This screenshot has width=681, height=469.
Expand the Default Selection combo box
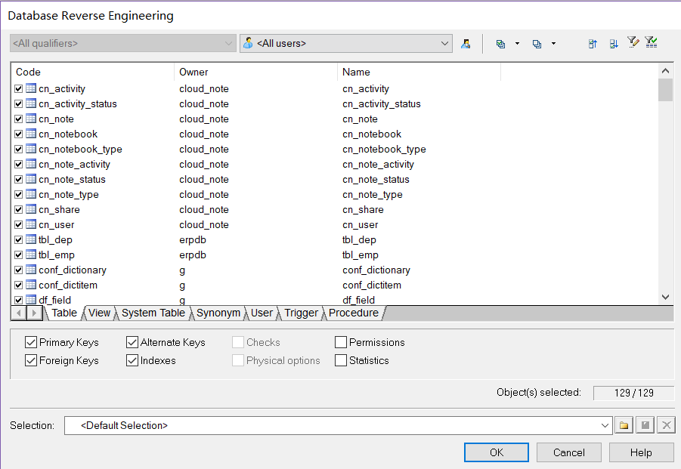(605, 426)
